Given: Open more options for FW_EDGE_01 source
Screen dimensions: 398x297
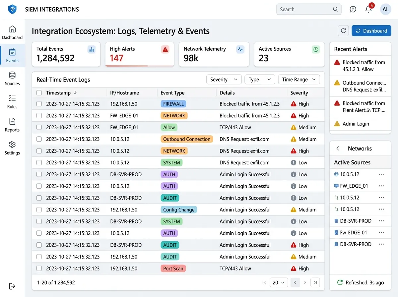Looking at the screenshot, I should (x=381, y=186).
